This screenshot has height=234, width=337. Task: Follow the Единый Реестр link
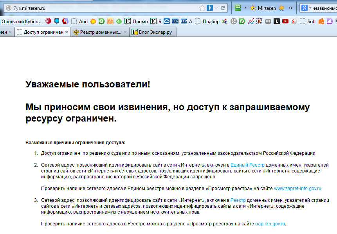tap(247, 165)
